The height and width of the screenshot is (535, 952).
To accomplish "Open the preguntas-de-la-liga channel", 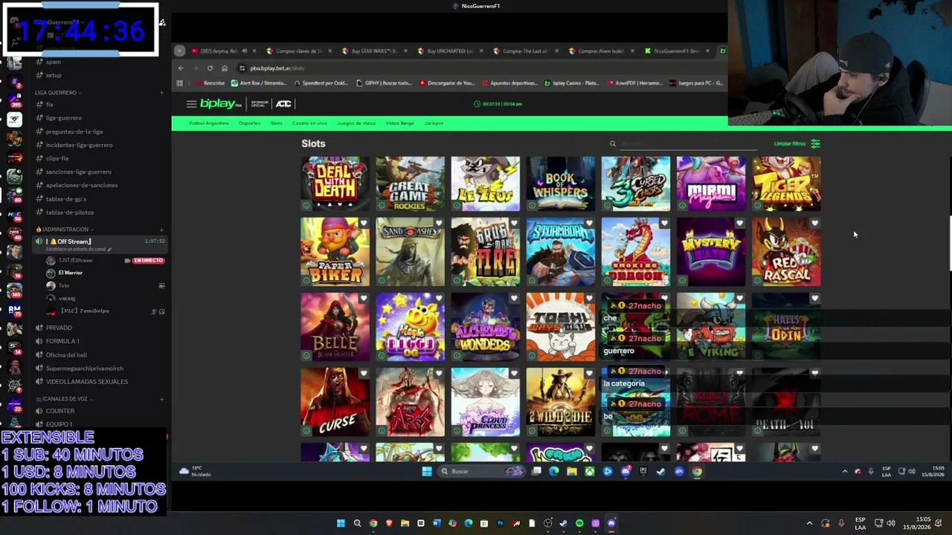I will pos(74,132).
